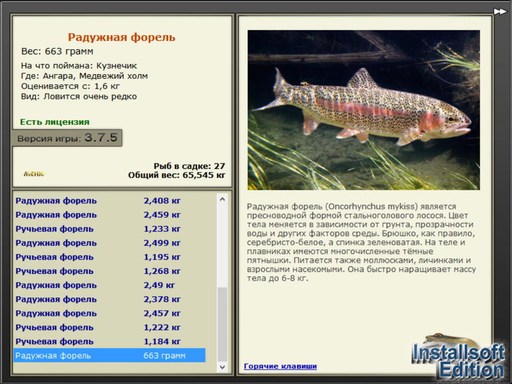This screenshot has width=512, height=384.
Task: Select Ручьевая форель 1,233 кг entry
Action: click(109, 228)
